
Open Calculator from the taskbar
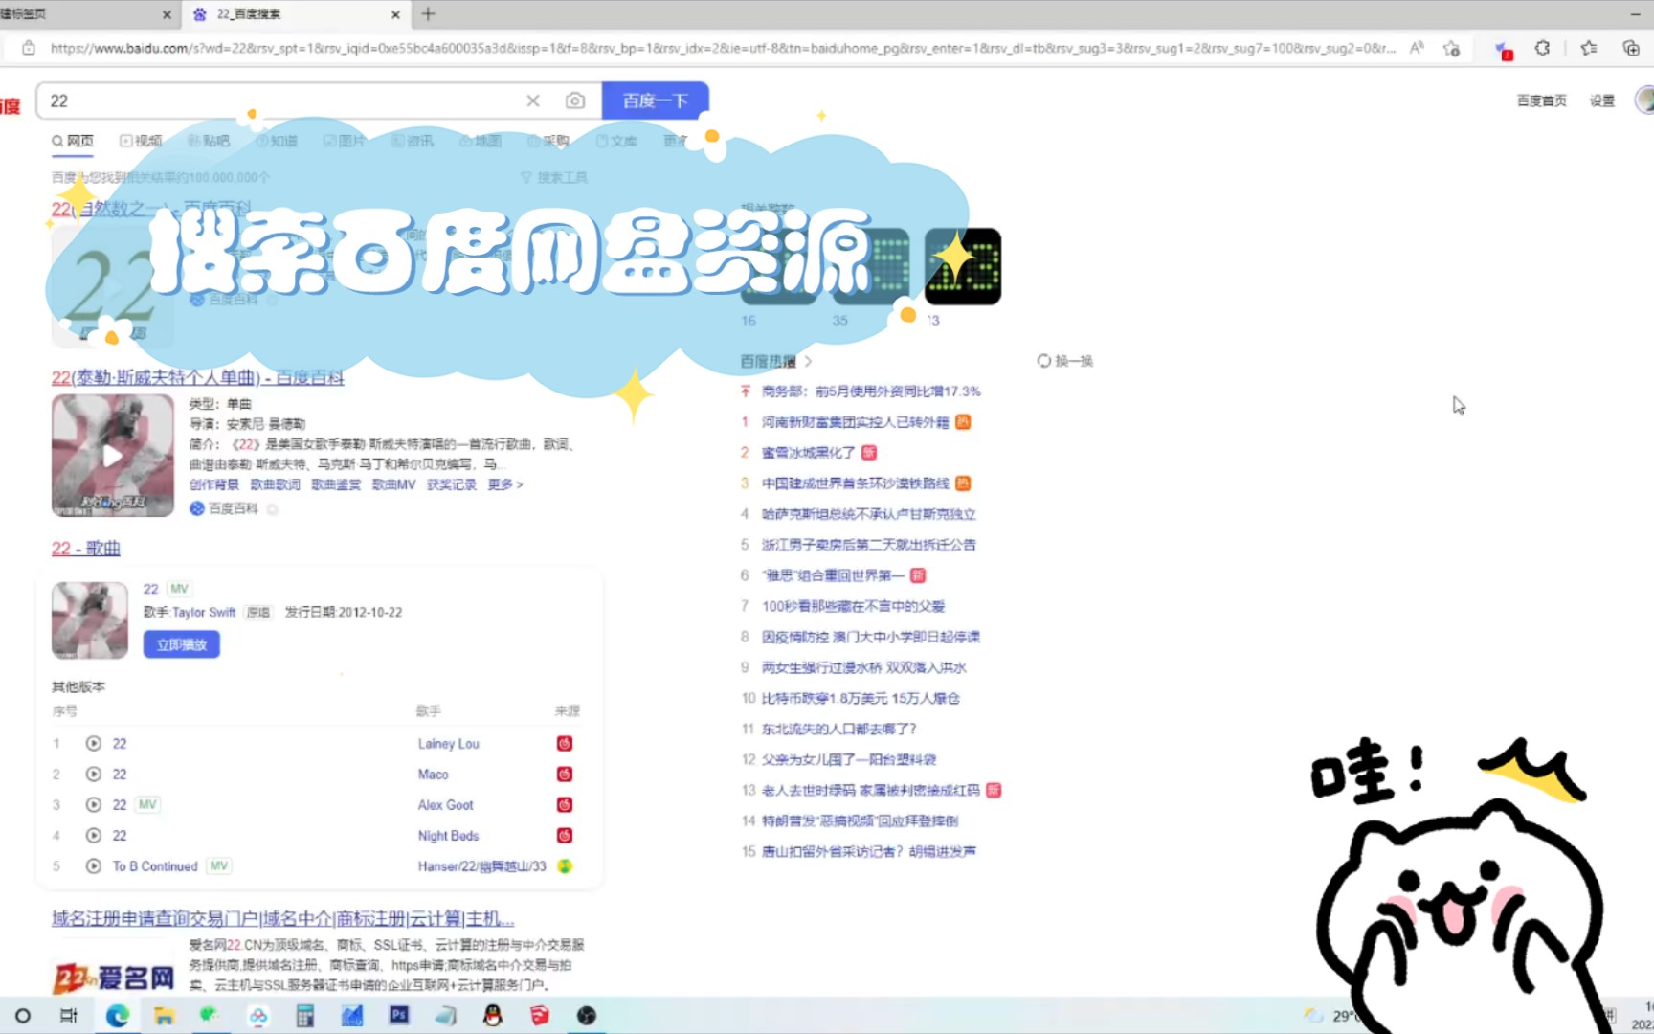pyautogui.click(x=304, y=1016)
